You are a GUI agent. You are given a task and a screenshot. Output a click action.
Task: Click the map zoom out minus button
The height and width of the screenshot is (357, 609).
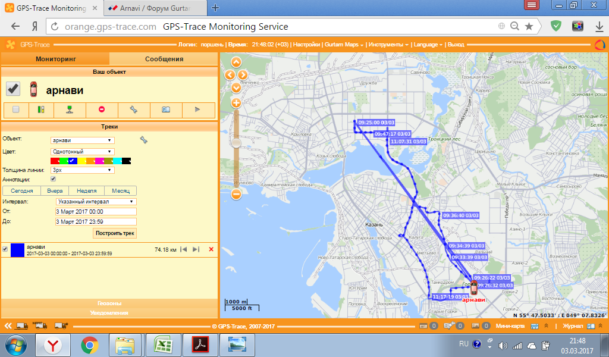coord(236,194)
